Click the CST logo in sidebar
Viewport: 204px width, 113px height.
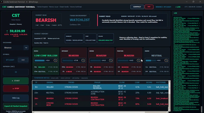(16, 15)
